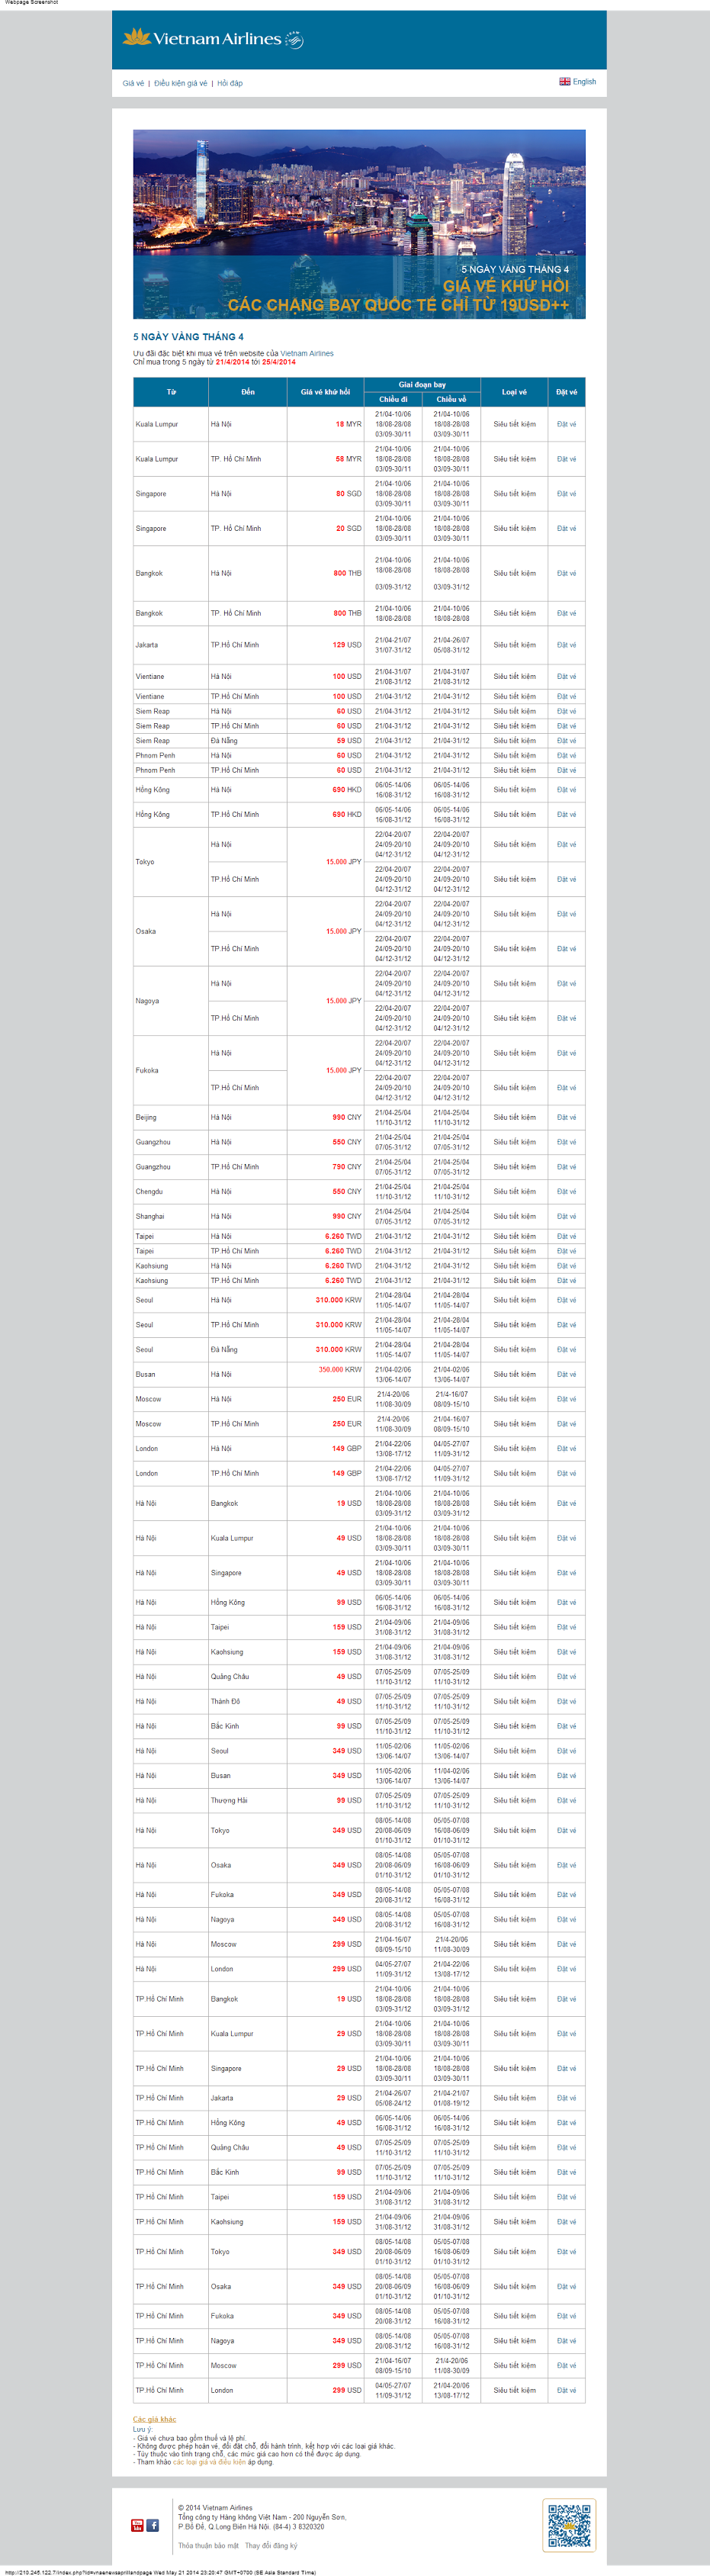Book the Chengdu to Hà Nội fare

coord(566,1192)
